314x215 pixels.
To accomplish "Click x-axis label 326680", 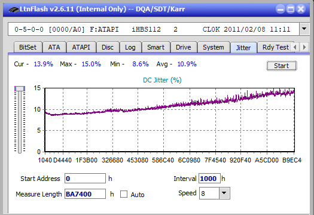I will click(x=112, y=160).
